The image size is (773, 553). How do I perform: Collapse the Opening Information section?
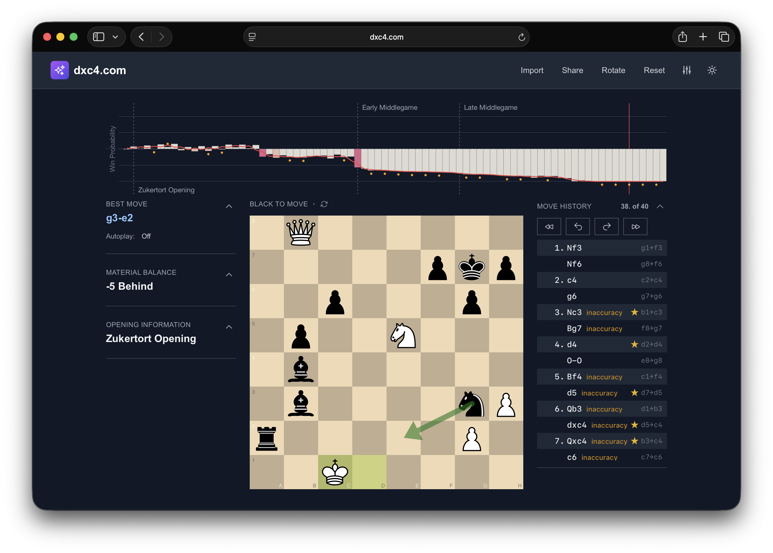click(x=229, y=327)
